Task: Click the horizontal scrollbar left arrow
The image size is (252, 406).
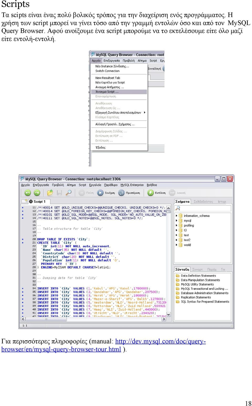Action: [23, 319]
